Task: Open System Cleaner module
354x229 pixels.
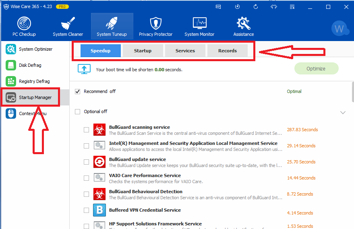Action: (68, 27)
